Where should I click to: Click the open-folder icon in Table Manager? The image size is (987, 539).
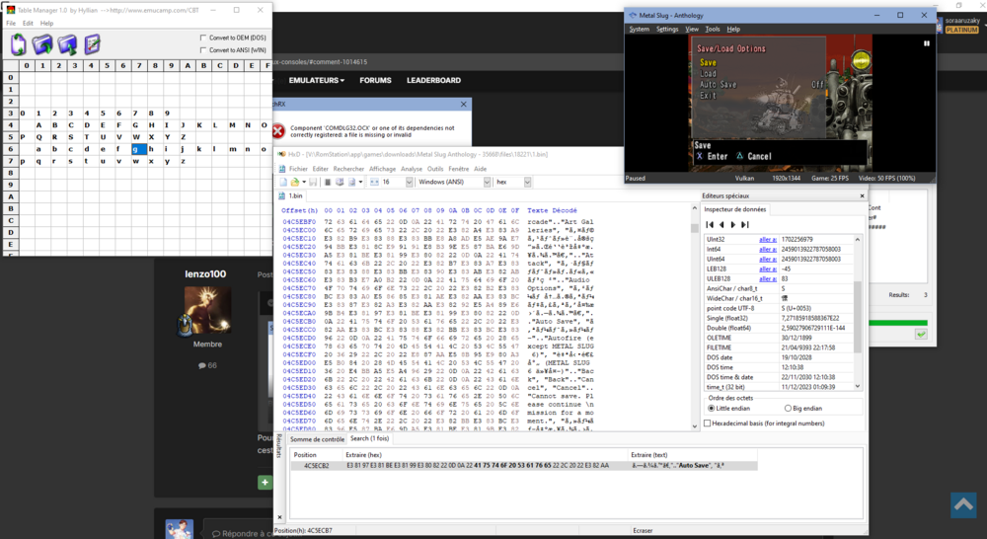[42, 44]
